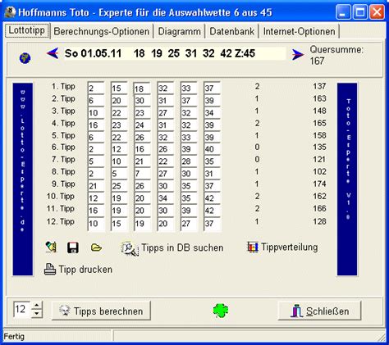The image size is (389, 345).
Task: Click the draw result field So 01.05.11
Action: [175, 53]
